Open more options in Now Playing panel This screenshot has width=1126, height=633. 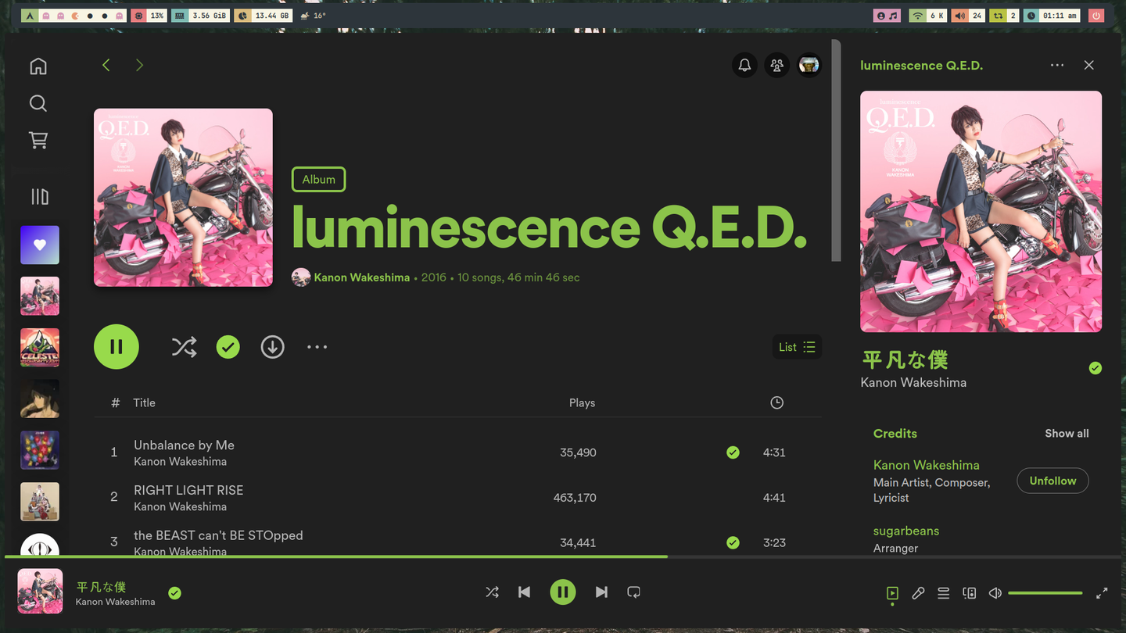[1057, 66]
